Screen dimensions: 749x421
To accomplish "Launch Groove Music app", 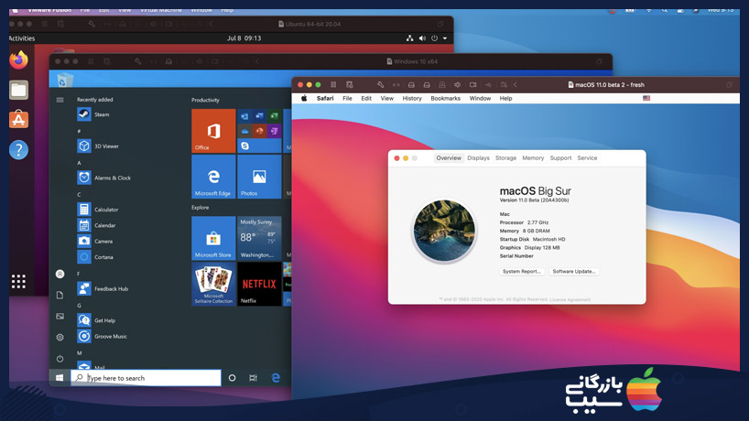I will (103, 336).
